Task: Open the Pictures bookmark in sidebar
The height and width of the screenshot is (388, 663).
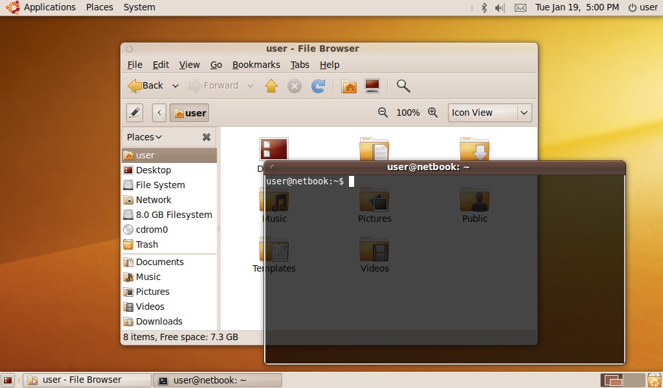Action: coord(169,292)
